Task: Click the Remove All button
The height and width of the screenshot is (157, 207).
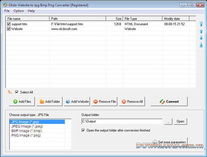Action: click(x=132, y=101)
